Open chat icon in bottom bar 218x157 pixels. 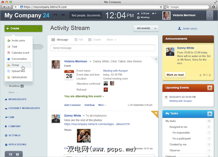coord(11,154)
